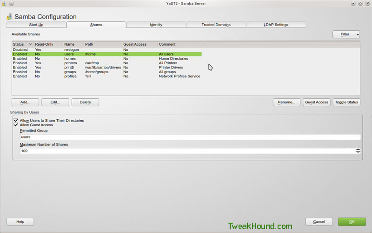Select the Shares tab
372x233 pixels.
[96, 25]
